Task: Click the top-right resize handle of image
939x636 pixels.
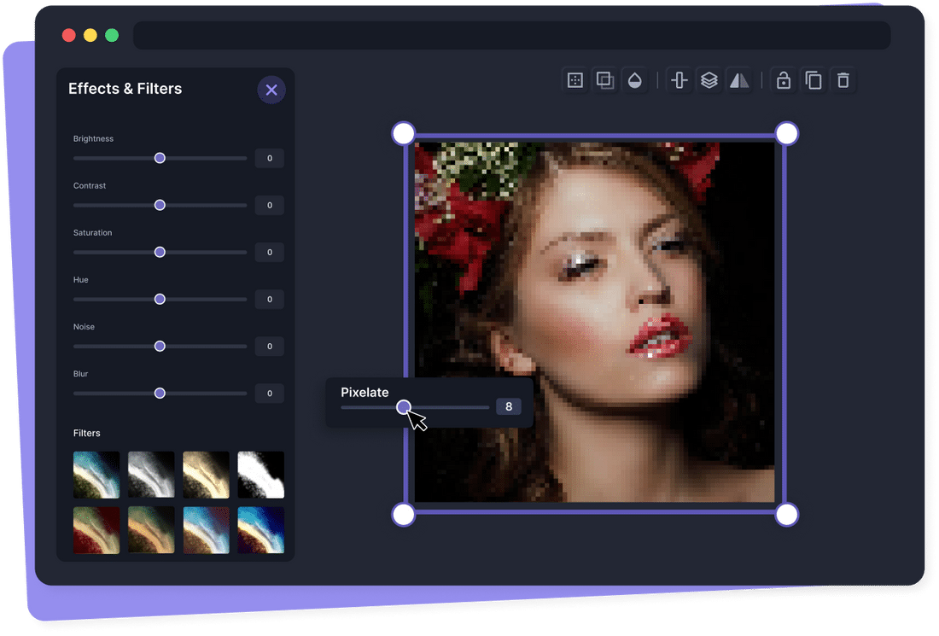Action: point(787,133)
